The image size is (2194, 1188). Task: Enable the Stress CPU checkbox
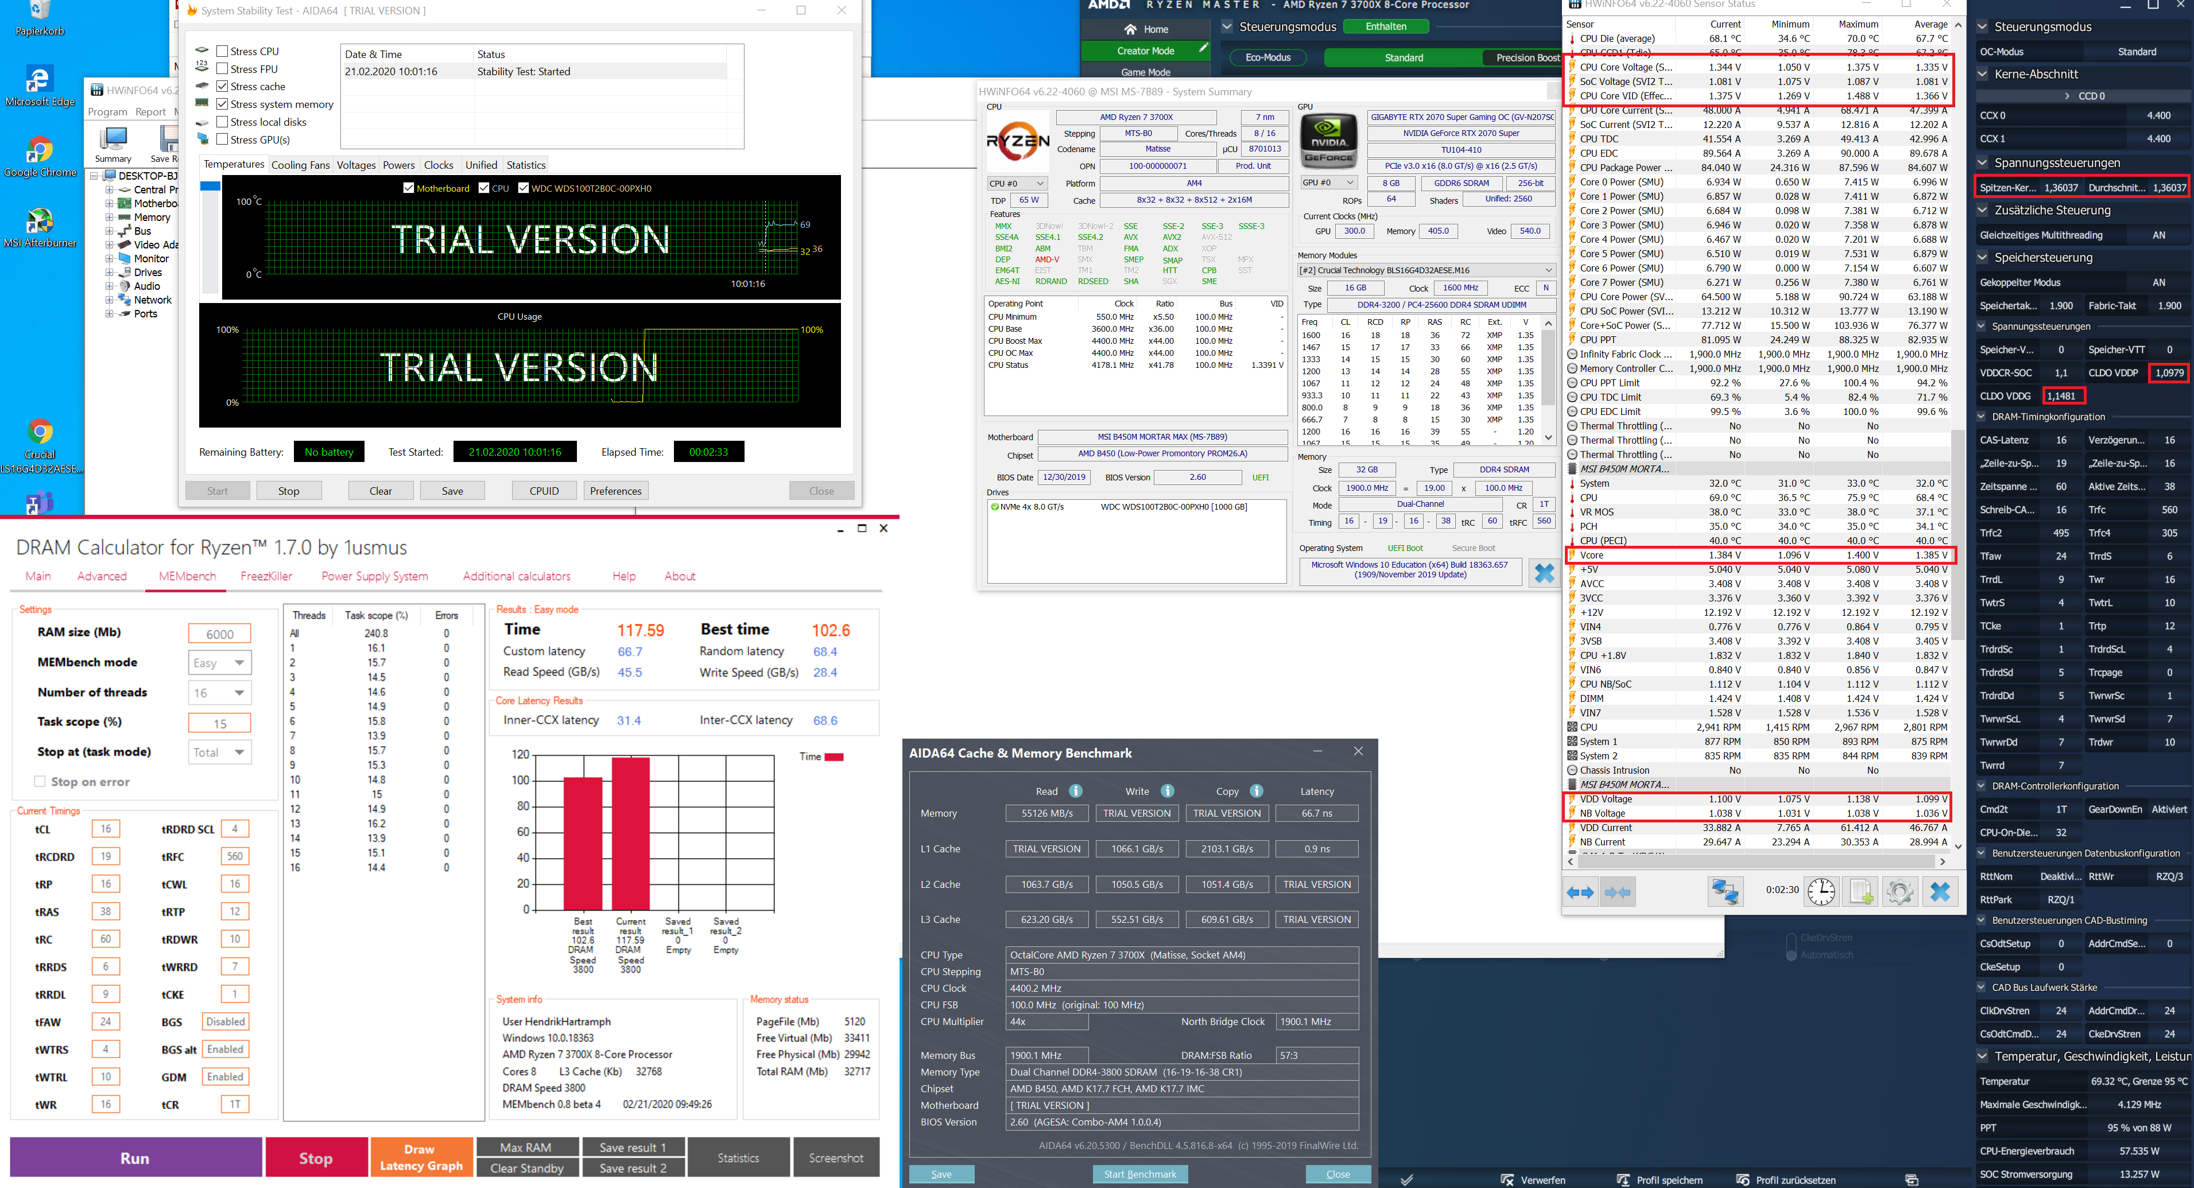[222, 51]
